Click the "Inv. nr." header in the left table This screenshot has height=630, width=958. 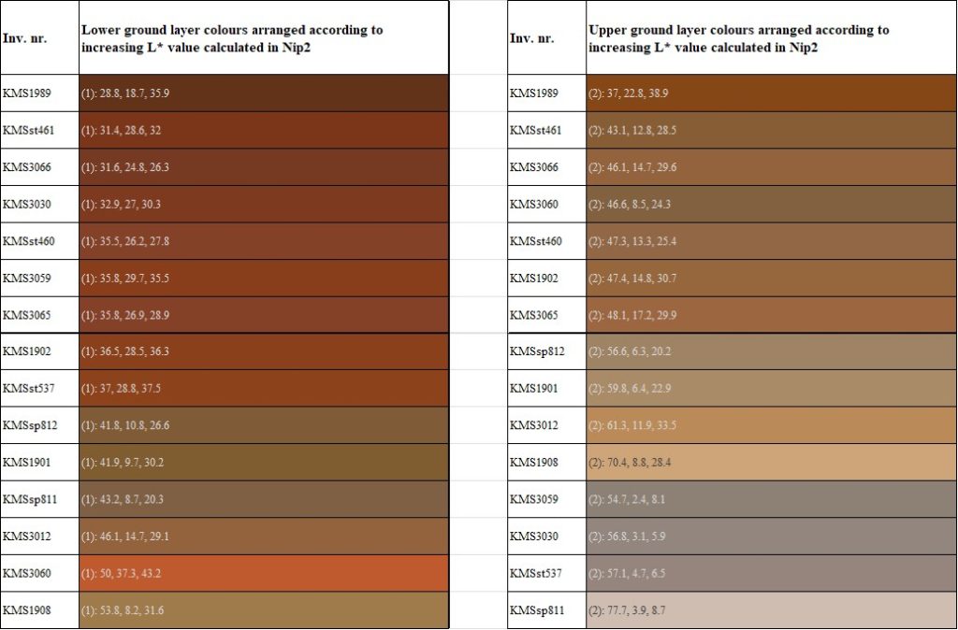39,38
